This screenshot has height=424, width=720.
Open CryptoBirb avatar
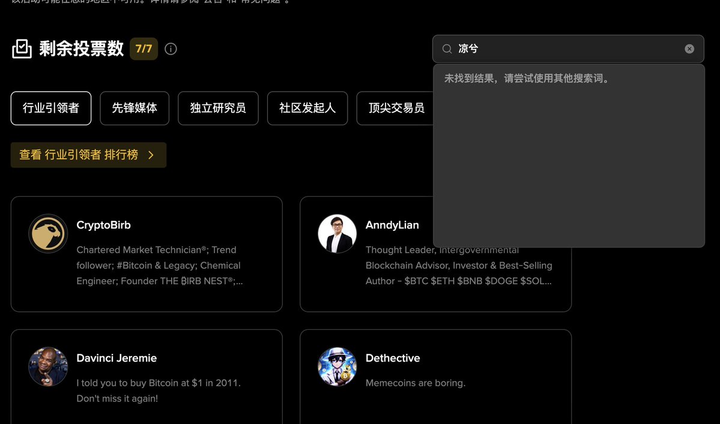point(48,234)
